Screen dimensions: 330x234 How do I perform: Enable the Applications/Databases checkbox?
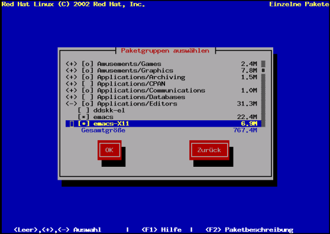(88, 97)
